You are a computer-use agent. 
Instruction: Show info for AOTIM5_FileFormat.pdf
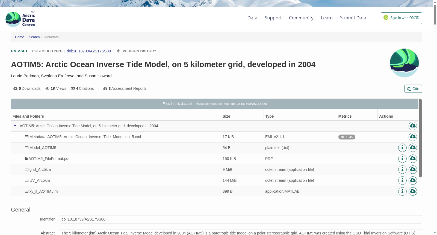click(x=402, y=159)
